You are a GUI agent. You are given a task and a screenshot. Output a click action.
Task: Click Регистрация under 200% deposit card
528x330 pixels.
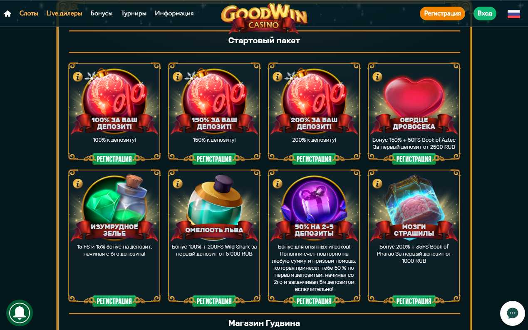pyautogui.click(x=314, y=159)
